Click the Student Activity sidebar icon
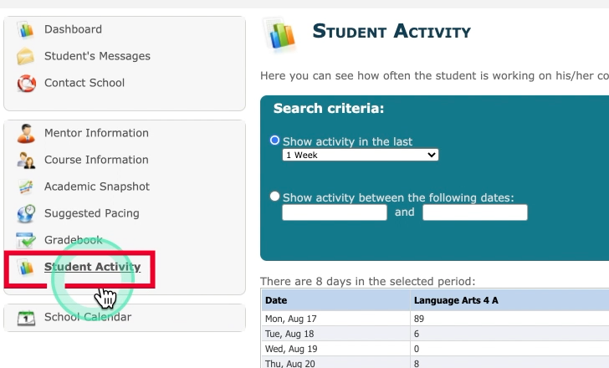The height and width of the screenshot is (368, 609). point(26,268)
